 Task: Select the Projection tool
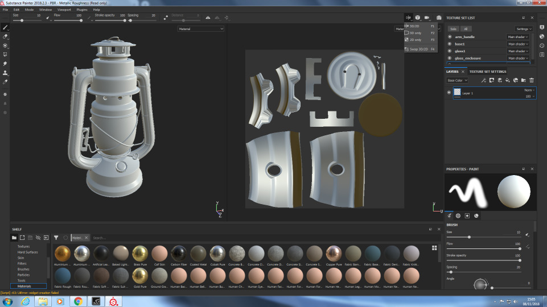(x=5, y=45)
